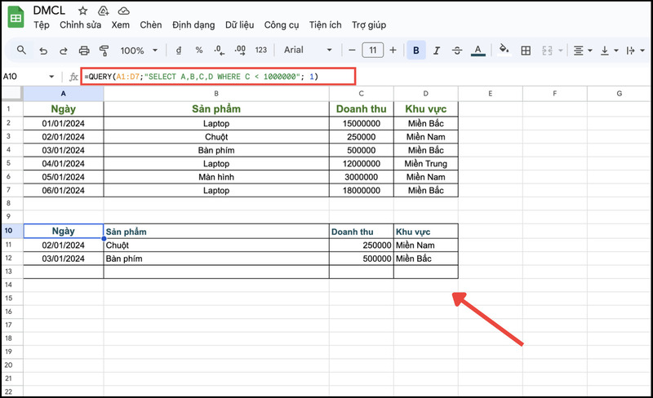Undo the last action

pos(43,51)
